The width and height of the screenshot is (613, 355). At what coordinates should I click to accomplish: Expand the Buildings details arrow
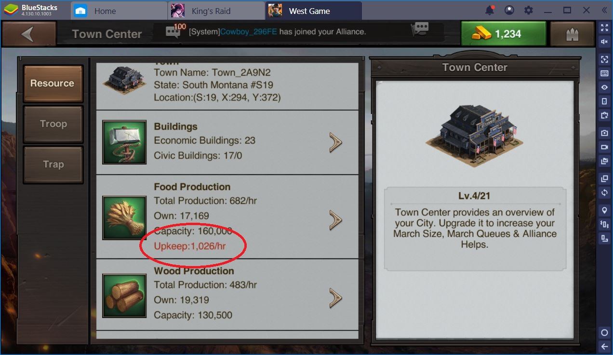point(335,142)
